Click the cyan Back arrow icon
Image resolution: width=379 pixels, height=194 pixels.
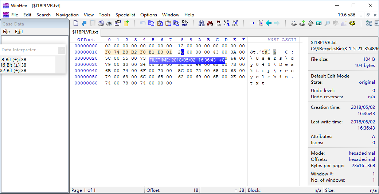(x=269, y=23)
